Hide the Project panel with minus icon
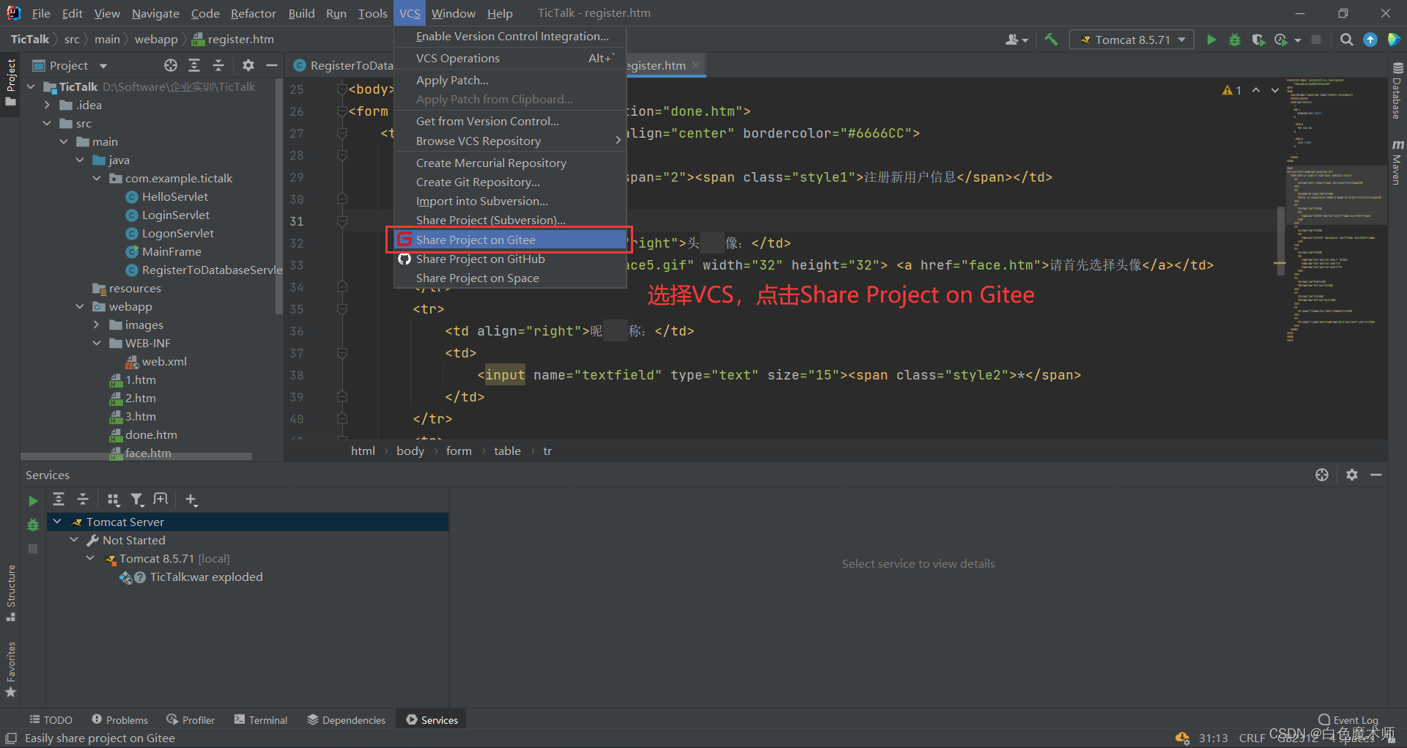 click(x=272, y=65)
